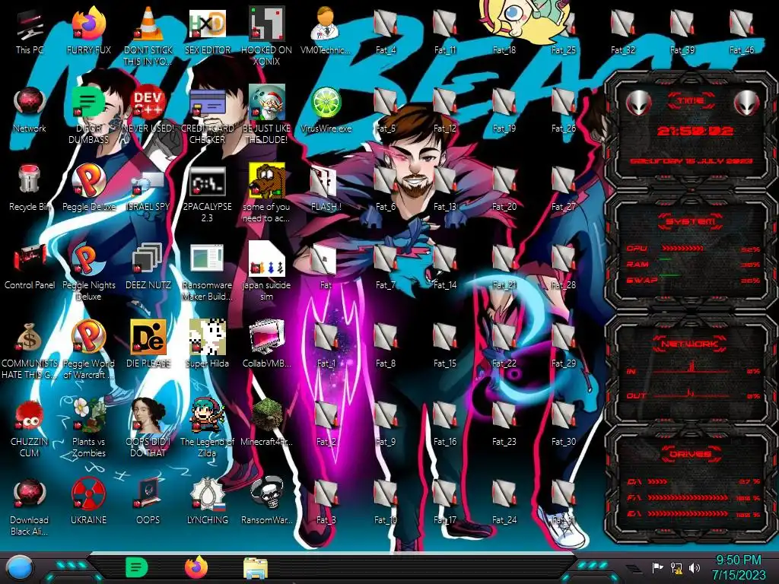Click the SYSTEM widget header
This screenshot has width=779, height=584.
(x=691, y=221)
